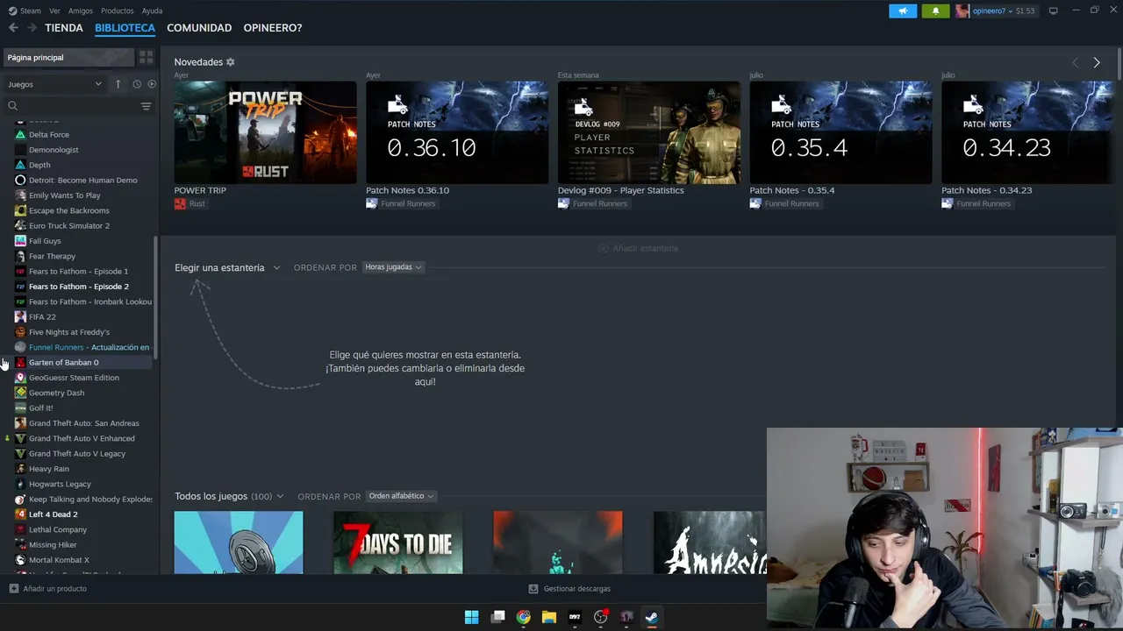Viewport: 1123px width, 631px height.
Task: Expand the Juegos library filter dropdown
Action: tap(54, 84)
